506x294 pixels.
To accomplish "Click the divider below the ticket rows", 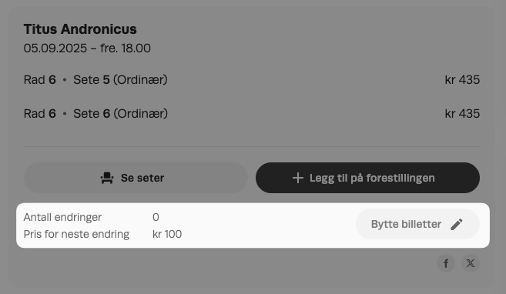I will click(252, 147).
